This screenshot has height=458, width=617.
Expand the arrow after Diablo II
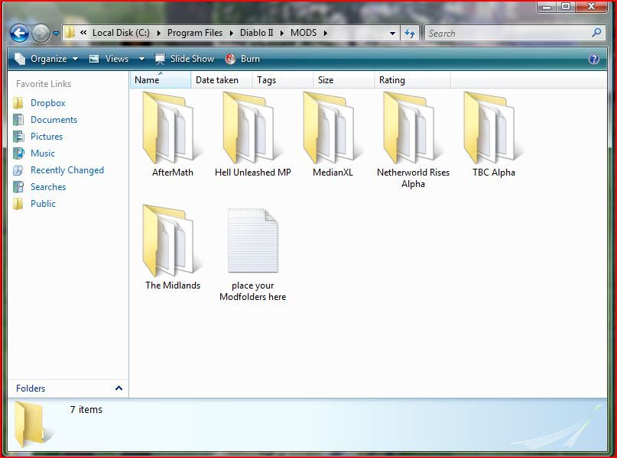click(282, 33)
